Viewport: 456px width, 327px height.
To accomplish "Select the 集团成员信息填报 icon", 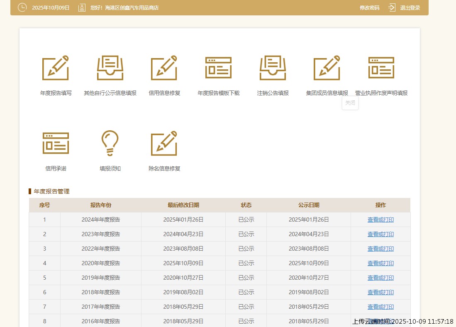I will [327, 68].
